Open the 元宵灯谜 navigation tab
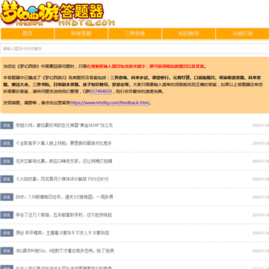Image resolution: width=269 pixels, height=269 pixels. tap(242, 34)
